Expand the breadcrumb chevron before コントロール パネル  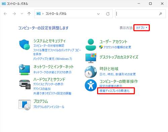tap(43, 14)
